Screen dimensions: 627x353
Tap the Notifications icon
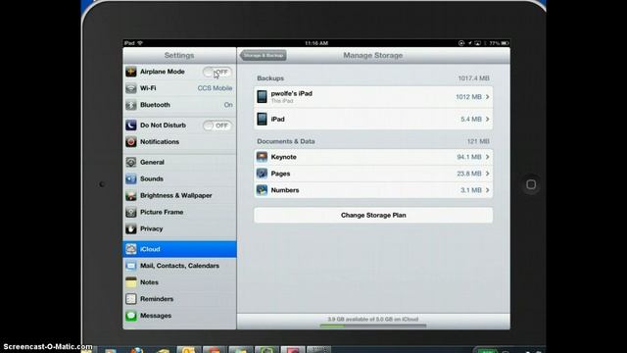(130, 141)
